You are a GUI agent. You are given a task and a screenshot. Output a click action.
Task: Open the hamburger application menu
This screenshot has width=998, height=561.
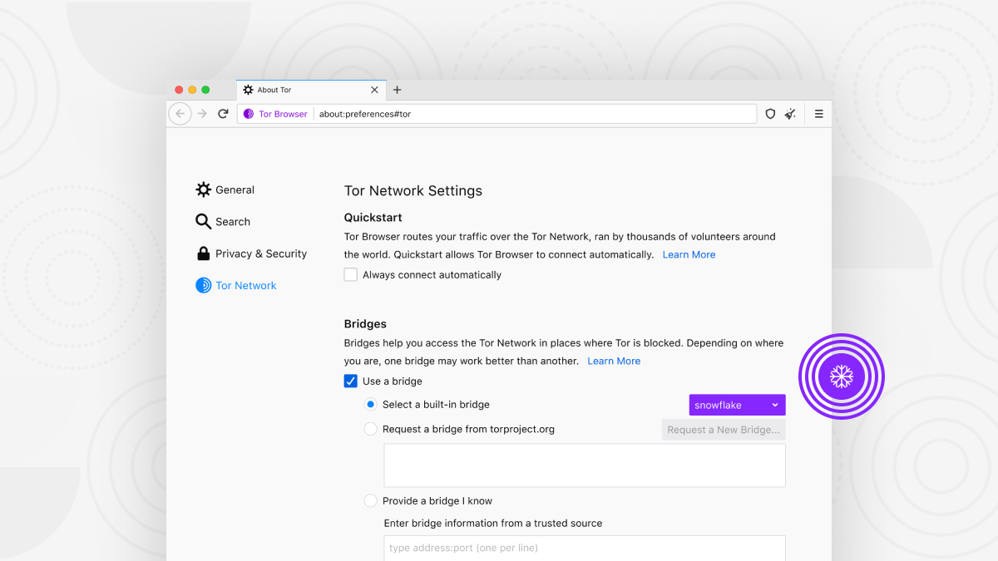(x=818, y=114)
